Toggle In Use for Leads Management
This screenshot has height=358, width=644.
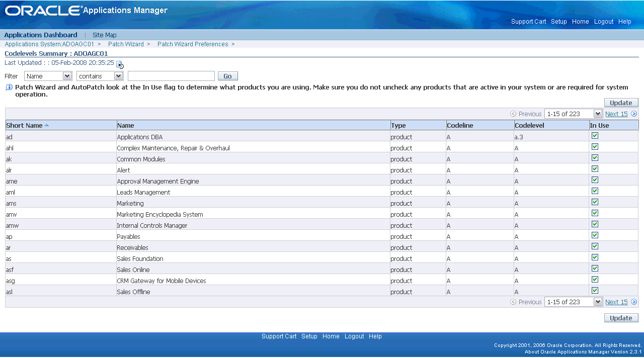coord(595,191)
